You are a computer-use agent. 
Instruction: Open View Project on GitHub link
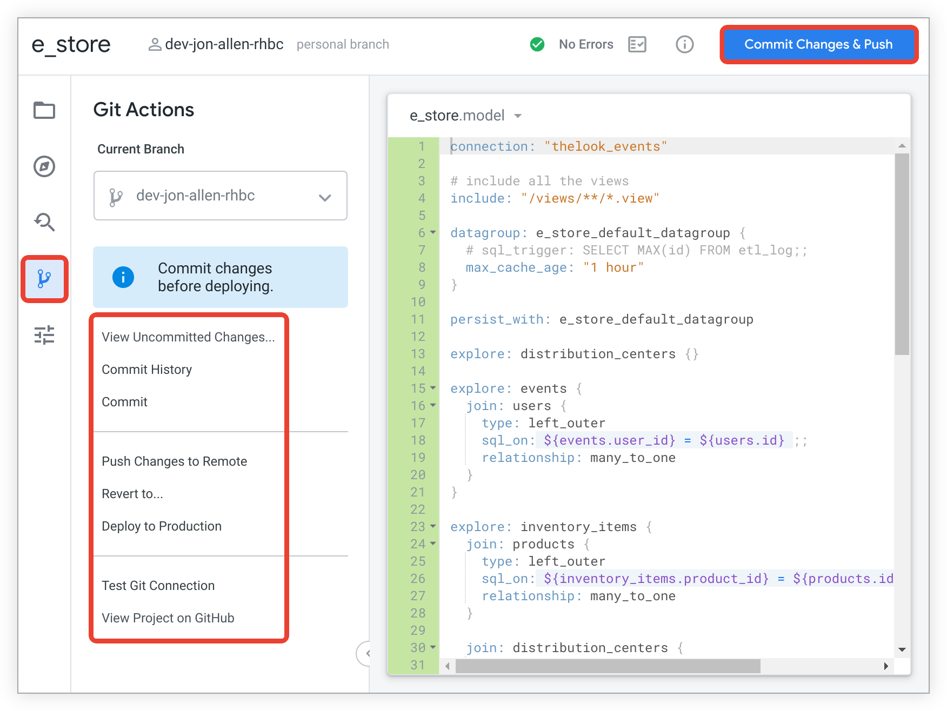(168, 618)
